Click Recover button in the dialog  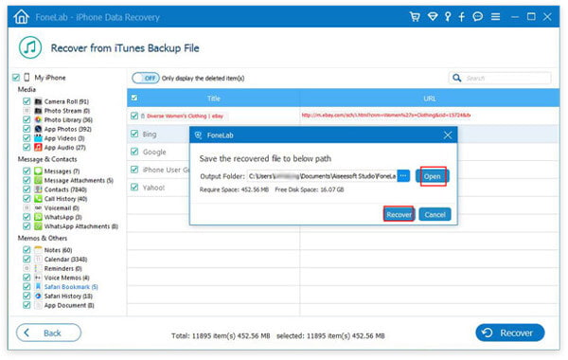399,214
